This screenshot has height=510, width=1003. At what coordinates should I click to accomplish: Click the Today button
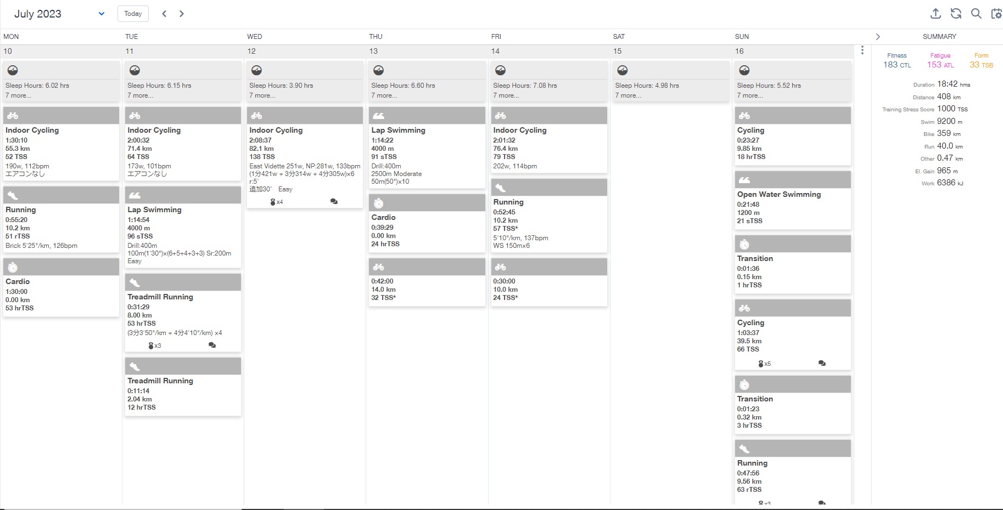coord(133,14)
